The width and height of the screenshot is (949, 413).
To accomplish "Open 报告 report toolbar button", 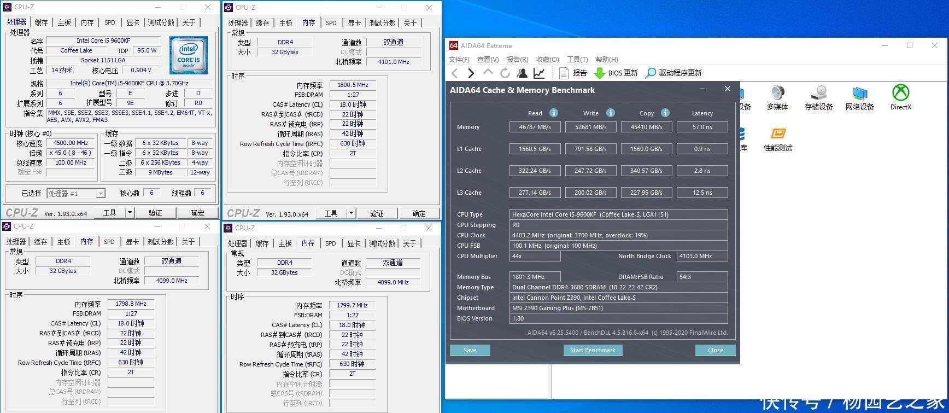I will click(573, 73).
